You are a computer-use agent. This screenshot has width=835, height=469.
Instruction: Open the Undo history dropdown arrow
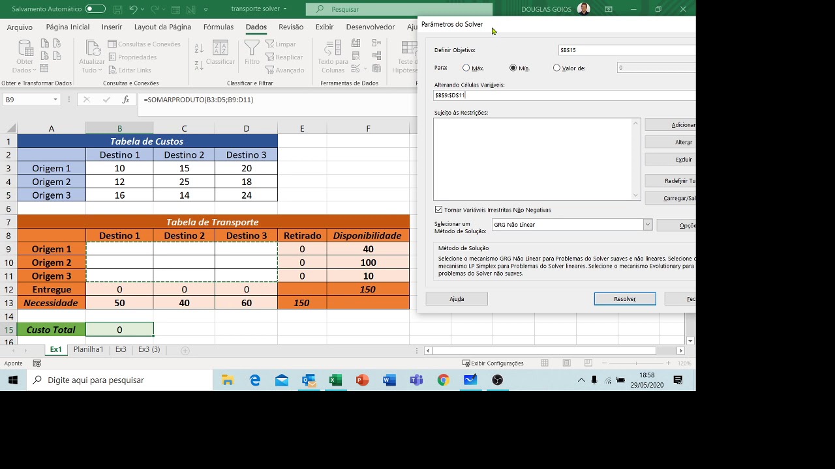tap(143, 9)
